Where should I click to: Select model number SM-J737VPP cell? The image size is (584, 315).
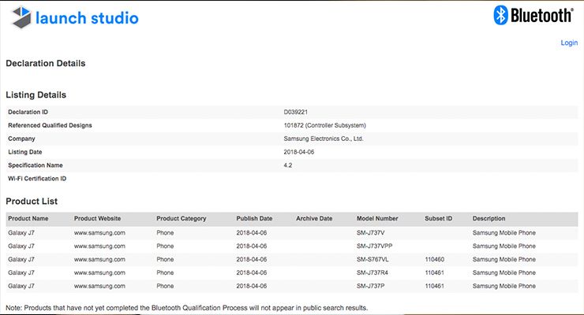pyautogui.click(x=379, y=246)
